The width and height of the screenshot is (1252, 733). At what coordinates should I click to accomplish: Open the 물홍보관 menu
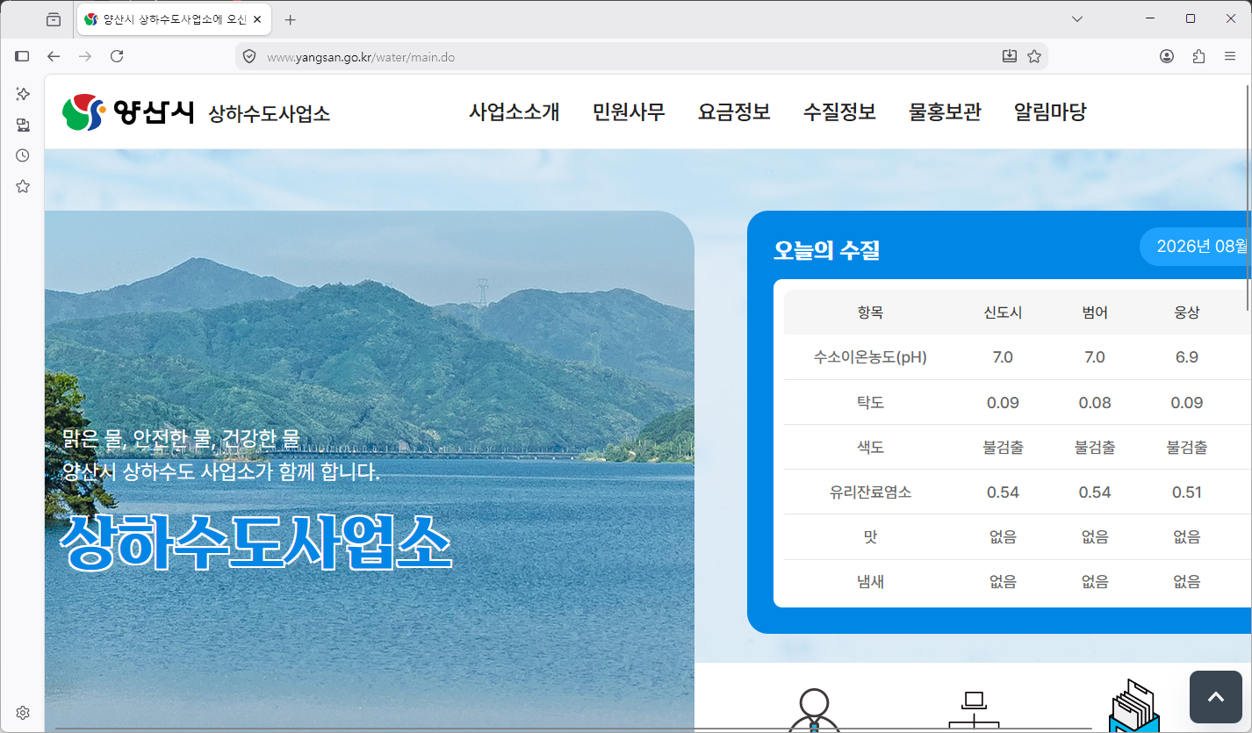click(x=945, y=112)
